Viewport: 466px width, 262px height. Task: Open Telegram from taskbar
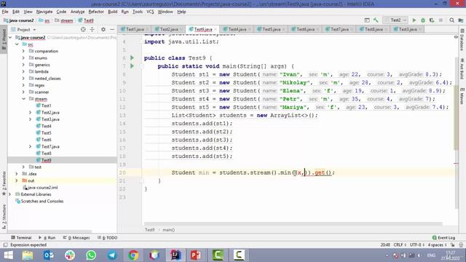[112, 255]
